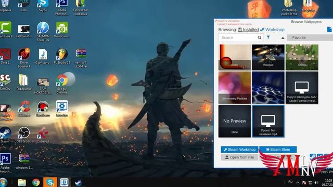Screen dimensions: 333x187
Task: Open the CCleaner desktop shortcut
Action: [x=24, y=109]
